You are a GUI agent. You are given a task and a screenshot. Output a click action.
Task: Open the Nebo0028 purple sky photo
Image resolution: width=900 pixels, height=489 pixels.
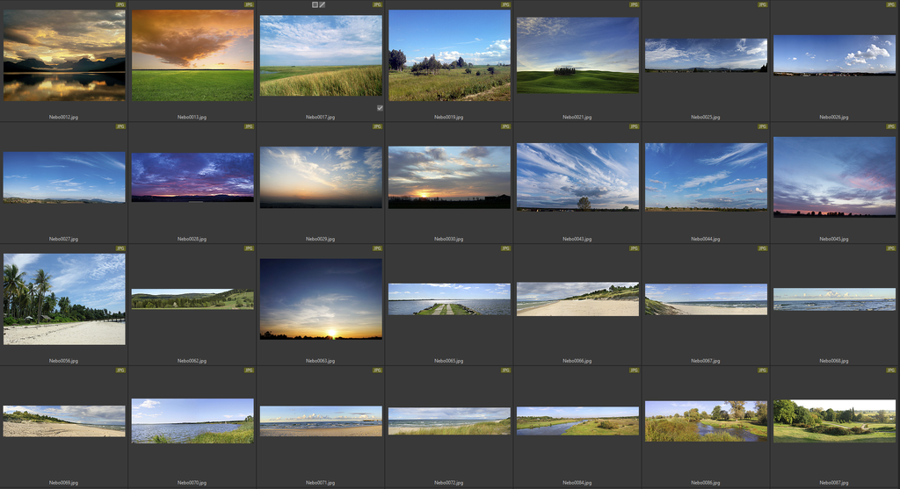click(x=192, y=177)
